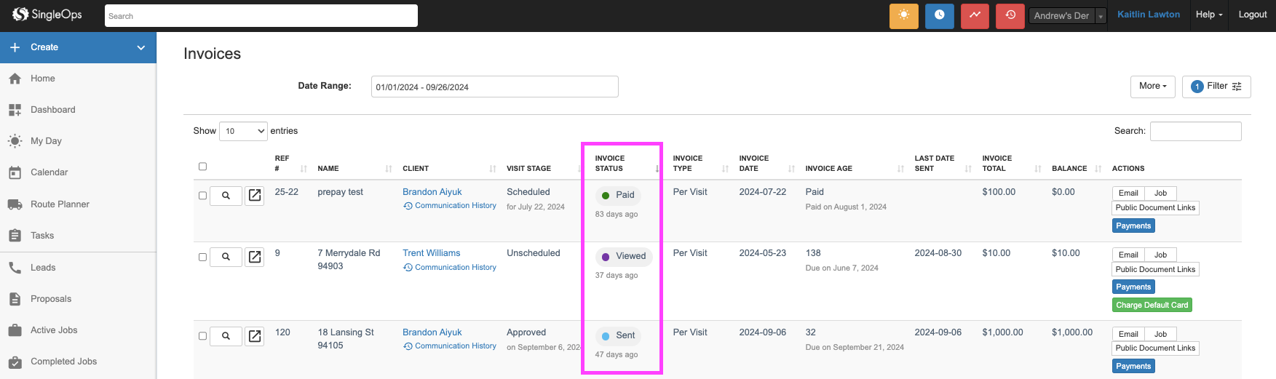
Task: Check the box for prepay test invoice
Action: pos(203,196)
